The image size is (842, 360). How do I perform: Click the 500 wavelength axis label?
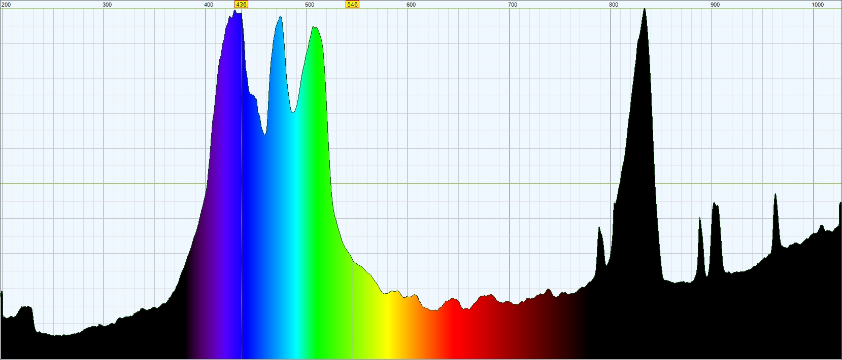point(310,5)
